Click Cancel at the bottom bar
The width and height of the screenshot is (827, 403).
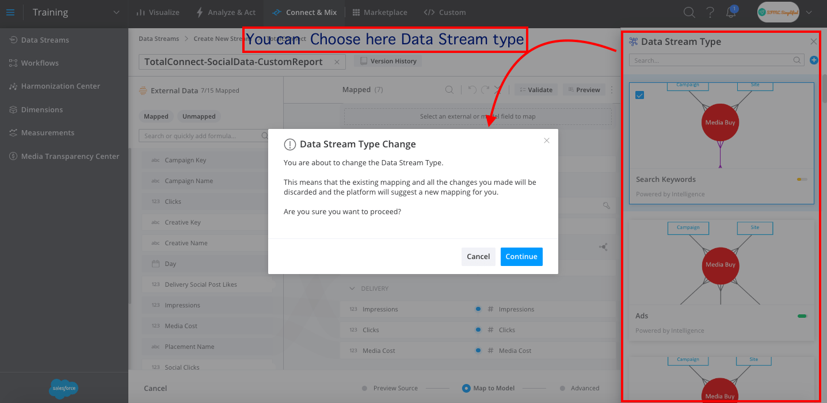tap(155, 389)
